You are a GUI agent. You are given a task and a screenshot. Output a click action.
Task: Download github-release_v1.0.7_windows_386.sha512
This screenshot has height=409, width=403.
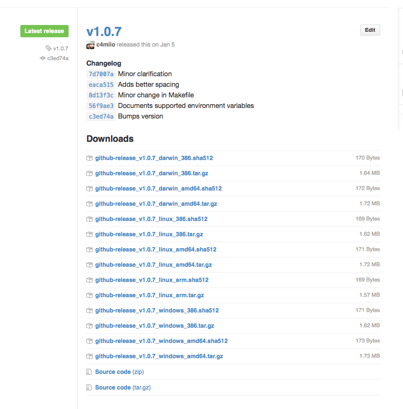tap(157, 310)
